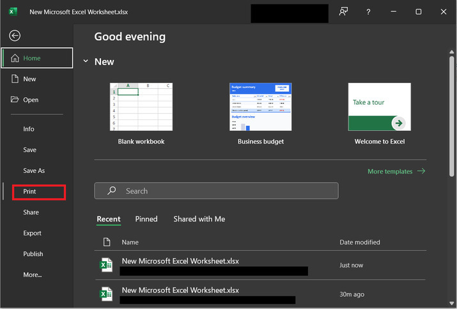Click the back arrow icon
457x309 pixels.
point(15,36)
